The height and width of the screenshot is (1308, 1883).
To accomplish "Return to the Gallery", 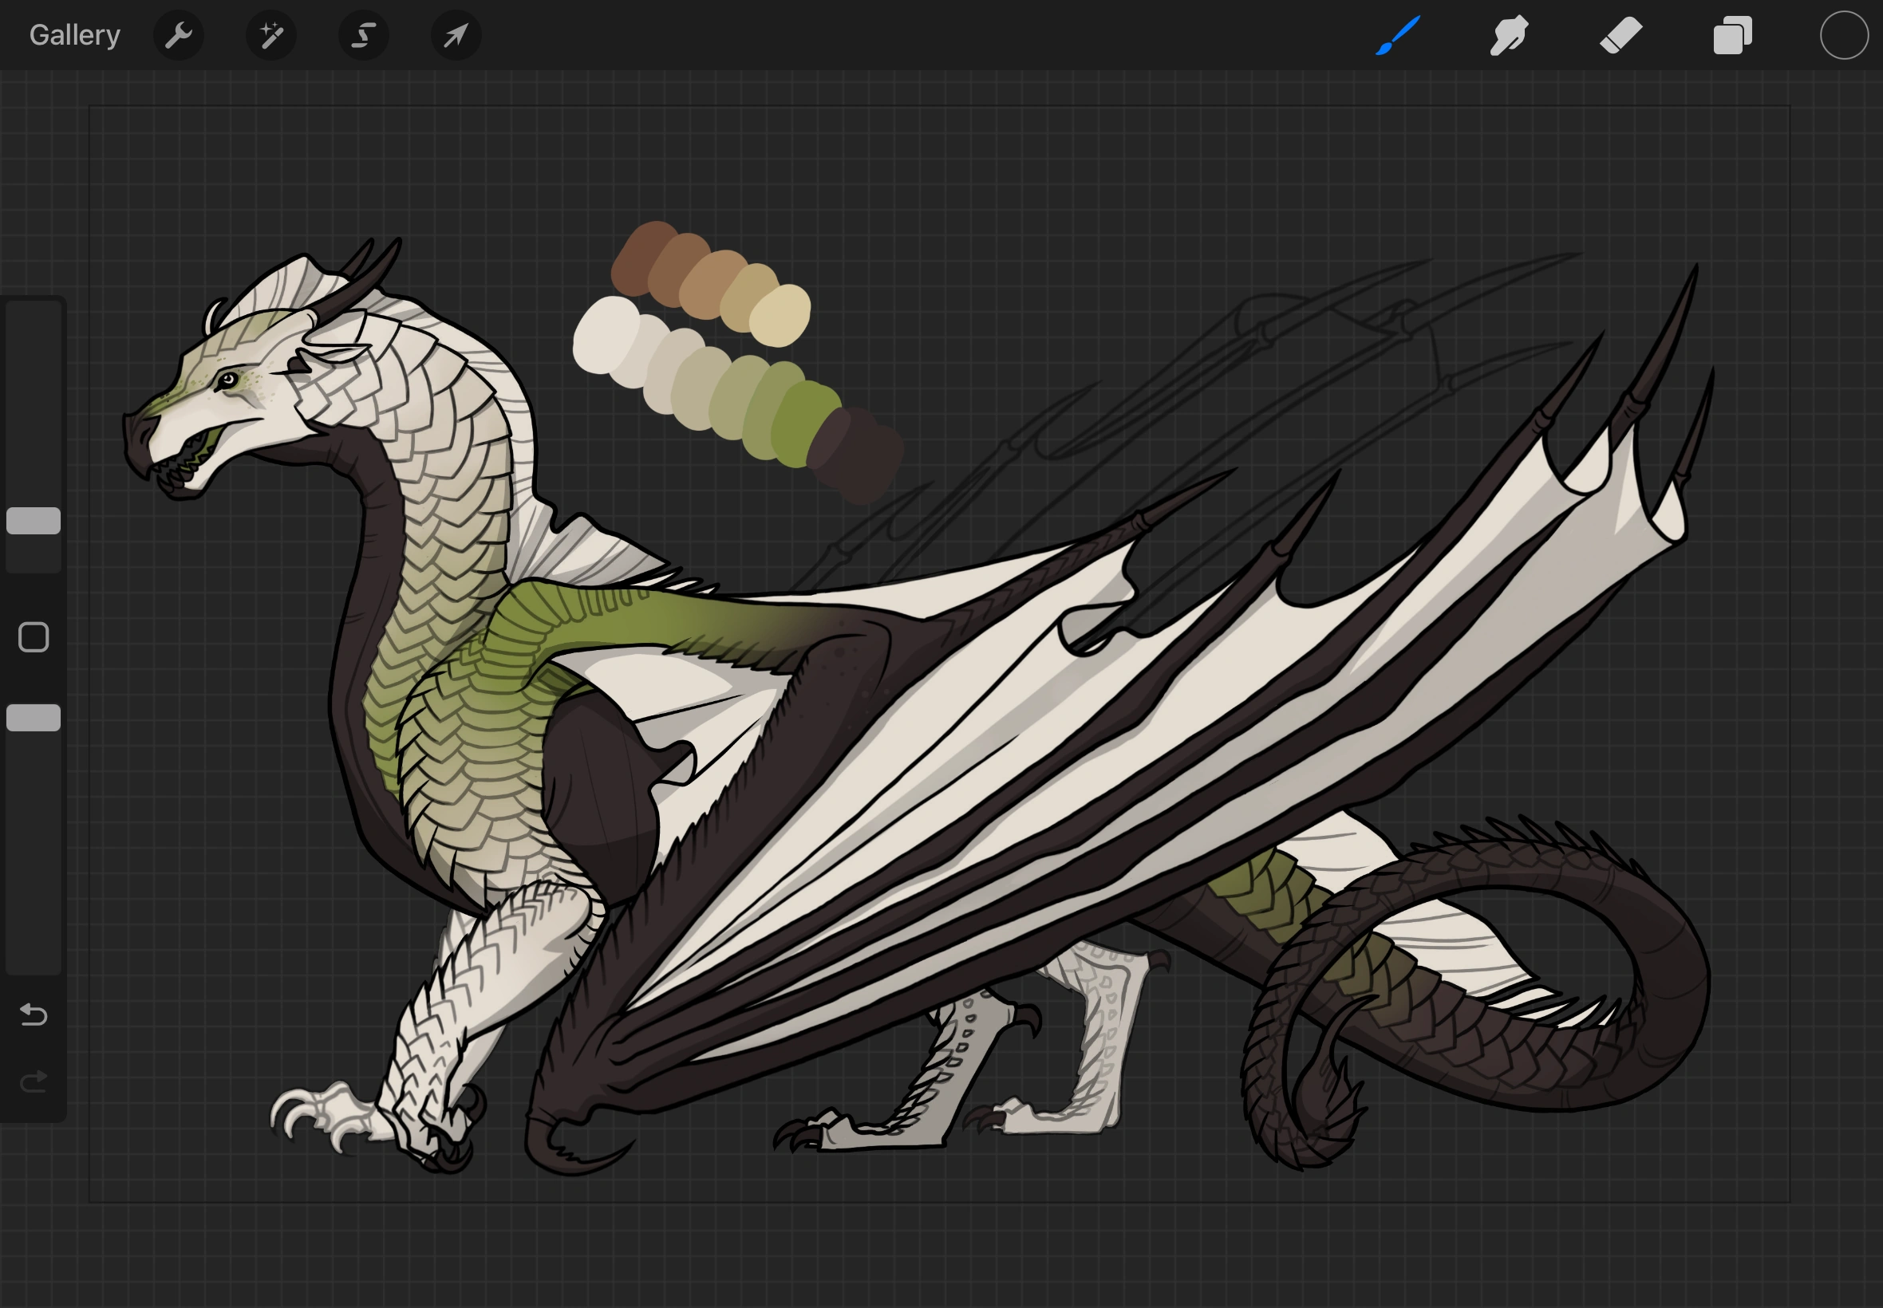I will [x=74, y=35].
